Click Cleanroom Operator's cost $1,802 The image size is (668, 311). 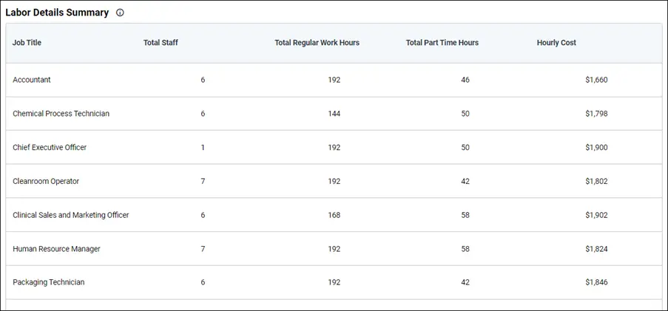click(596, 181)
